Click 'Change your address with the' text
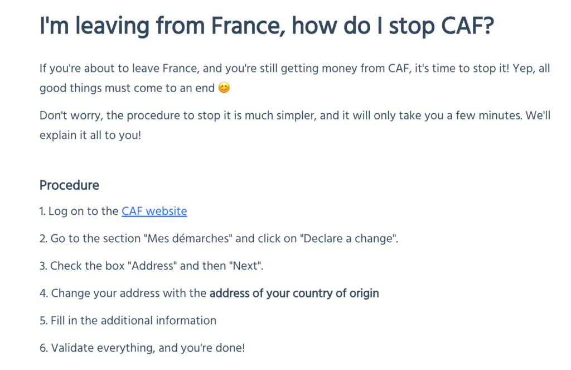This screenshot has width=571, height=370. [x=129, y=293]
